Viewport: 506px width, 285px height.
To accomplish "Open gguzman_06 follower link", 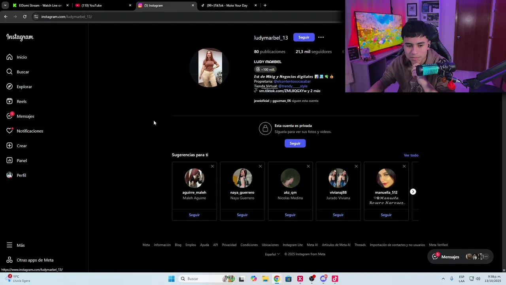I will point(281,101).
